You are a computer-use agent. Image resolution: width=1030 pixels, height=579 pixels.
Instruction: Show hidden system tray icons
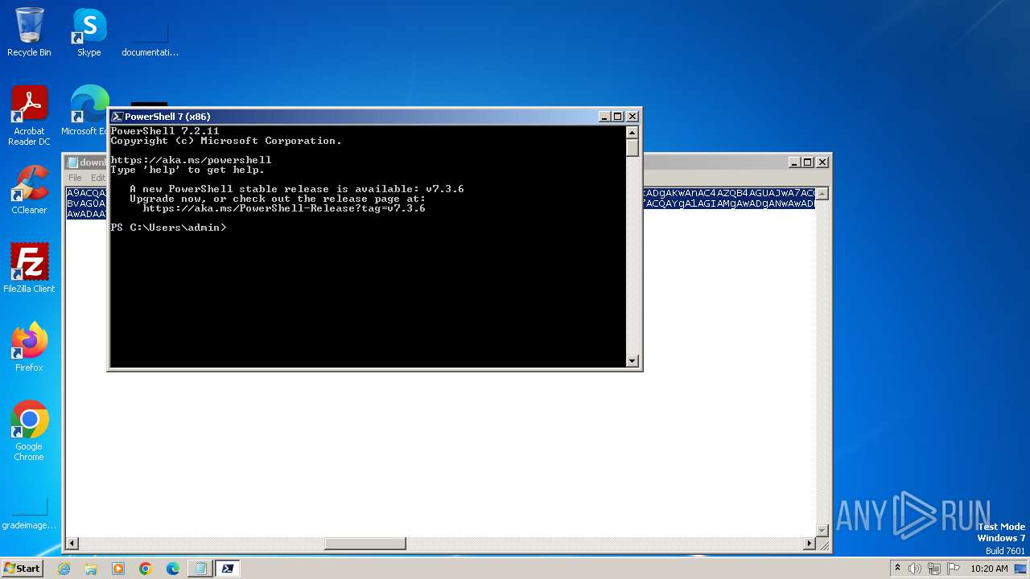[897, 569]
